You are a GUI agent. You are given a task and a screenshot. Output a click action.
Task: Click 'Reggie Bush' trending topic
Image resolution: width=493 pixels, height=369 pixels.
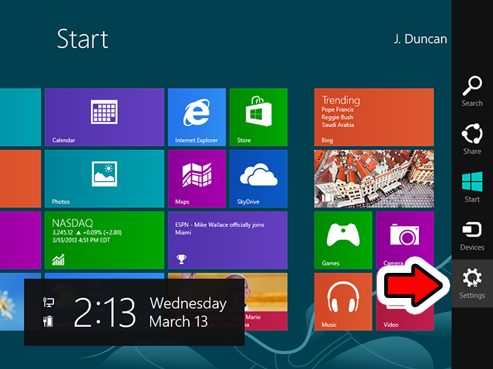[x=337, y=117]
